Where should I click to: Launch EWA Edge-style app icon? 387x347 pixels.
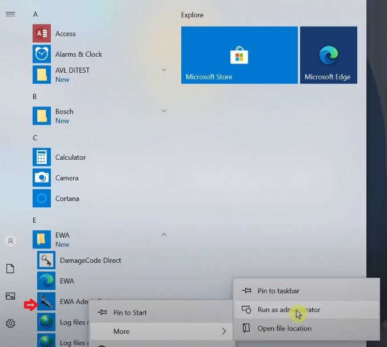pyautogui.click(x=46, y=281)
